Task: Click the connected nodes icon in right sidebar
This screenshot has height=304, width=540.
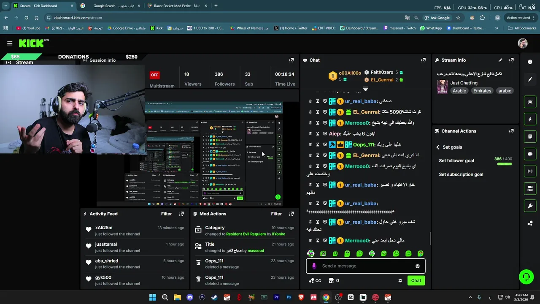Action: [530, 223]
